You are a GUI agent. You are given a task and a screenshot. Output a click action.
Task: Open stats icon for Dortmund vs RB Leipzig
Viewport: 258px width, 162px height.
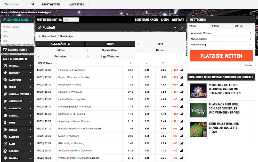(x=181, y=114)
